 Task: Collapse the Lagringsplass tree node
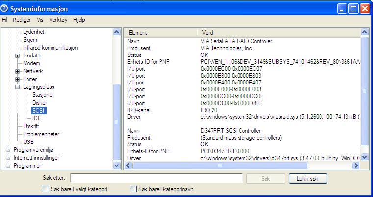tap(17, 87)
